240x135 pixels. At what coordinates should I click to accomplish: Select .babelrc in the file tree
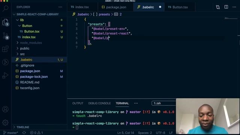(x=26, y=60)
